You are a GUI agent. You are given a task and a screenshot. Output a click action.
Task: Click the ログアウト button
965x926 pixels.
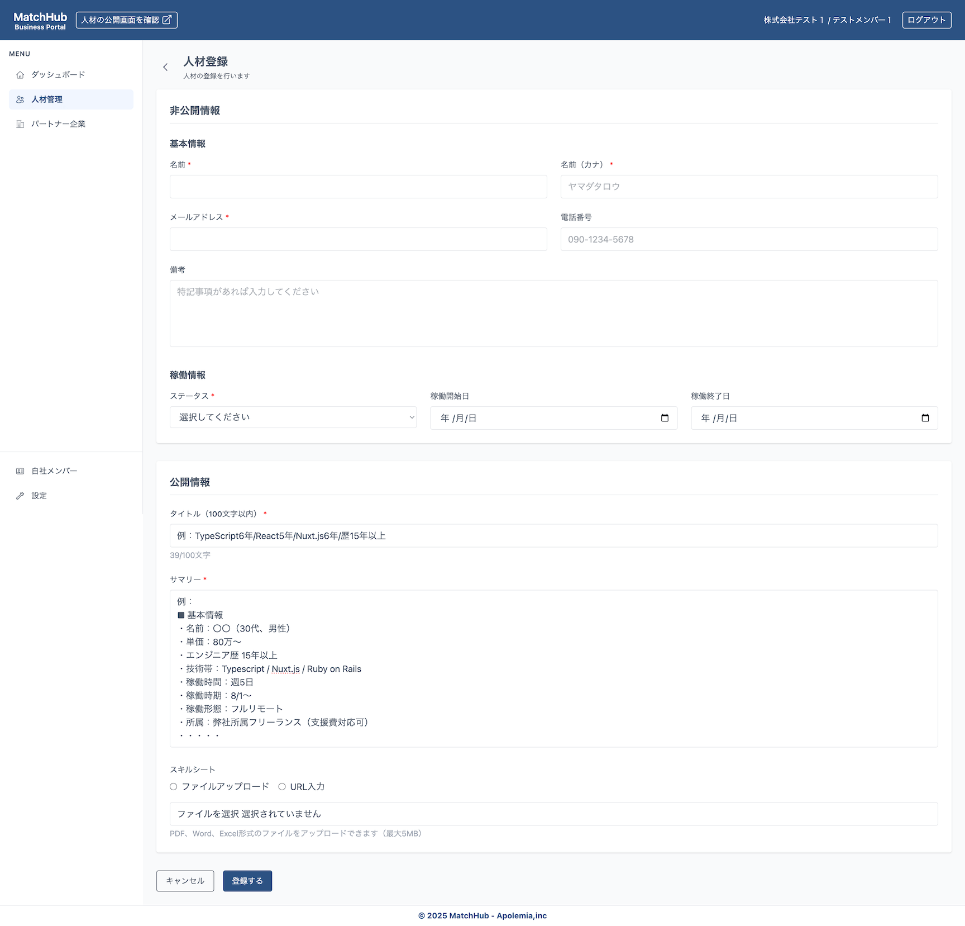(926, 20)
